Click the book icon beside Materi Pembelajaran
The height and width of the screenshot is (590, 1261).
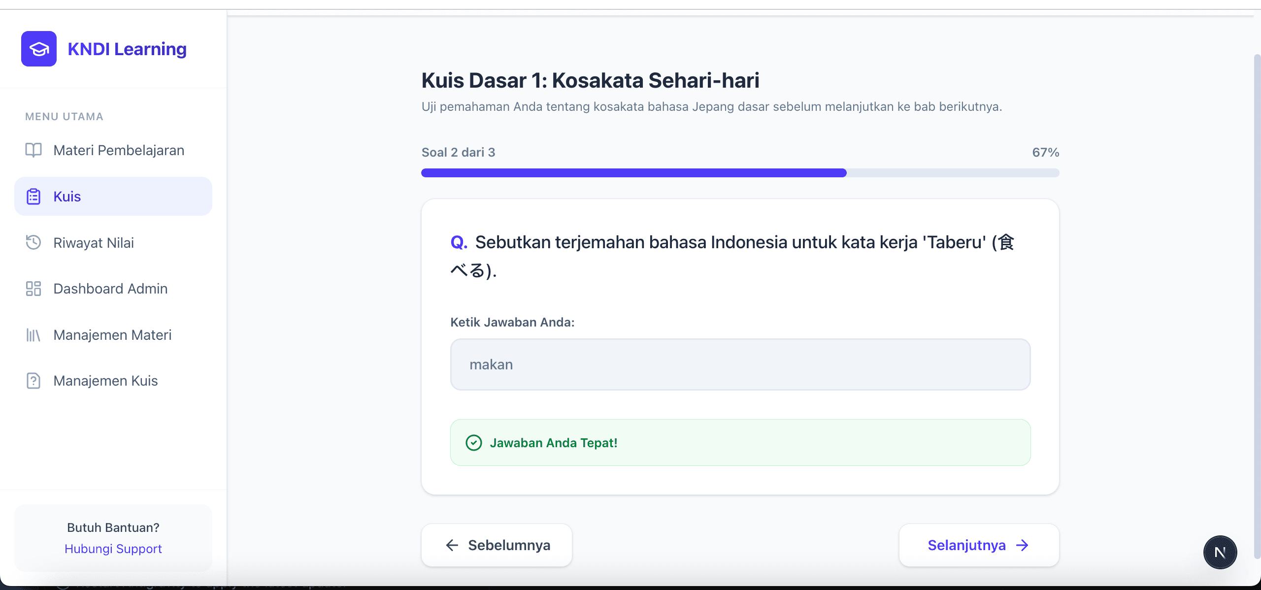click(33, 150)
